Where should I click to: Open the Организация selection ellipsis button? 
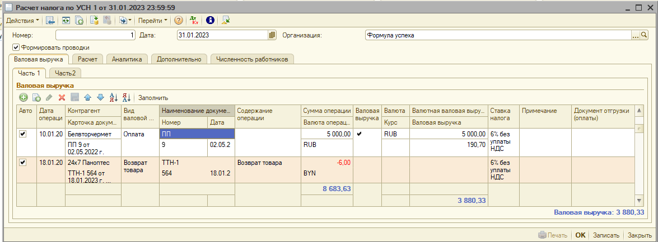click(636, 35)
